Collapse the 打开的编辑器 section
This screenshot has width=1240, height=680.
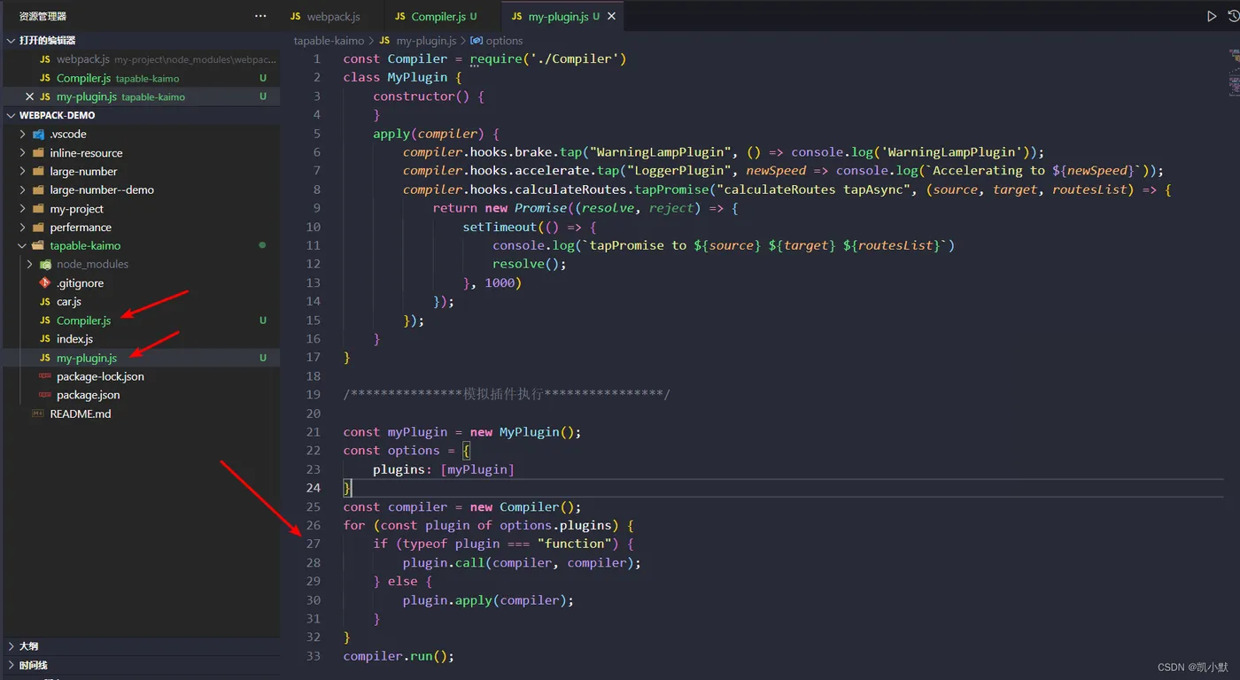[x=140, y=40]
